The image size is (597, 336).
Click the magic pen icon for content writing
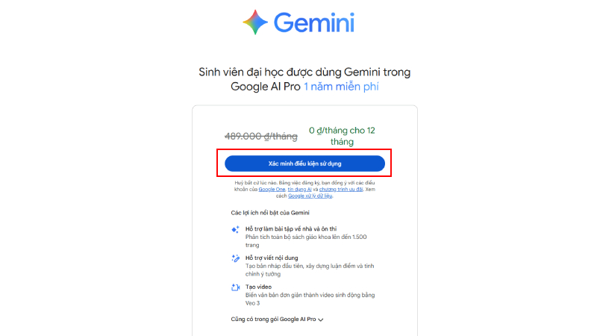coord(235,258)
